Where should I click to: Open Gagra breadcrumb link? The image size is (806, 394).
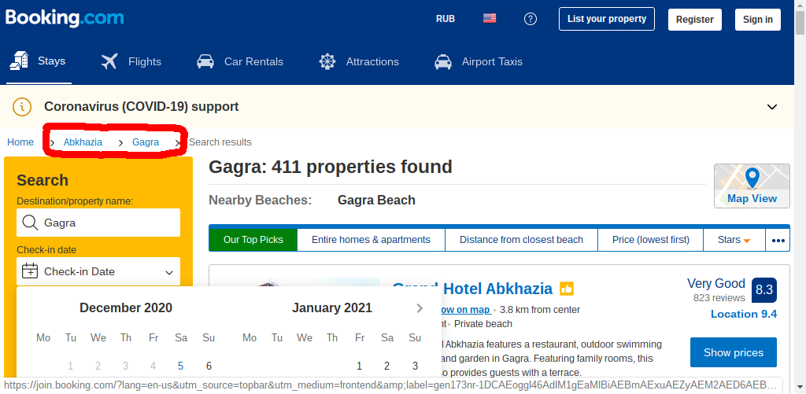146,142
